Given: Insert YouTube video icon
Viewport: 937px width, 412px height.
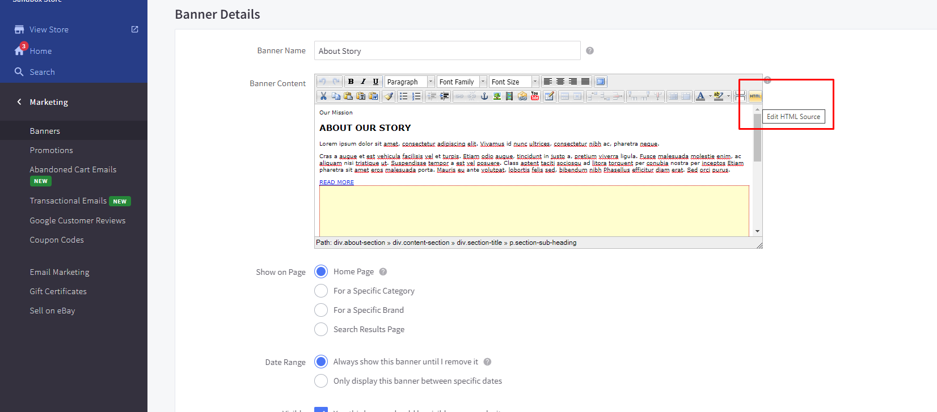Looking at the screenshot, I should click(535, 96).
